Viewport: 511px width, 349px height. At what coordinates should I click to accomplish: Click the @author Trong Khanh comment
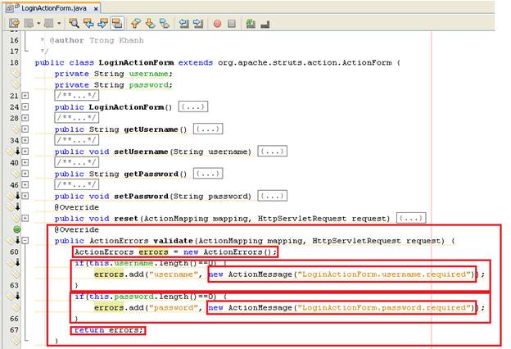click(97, 40)
